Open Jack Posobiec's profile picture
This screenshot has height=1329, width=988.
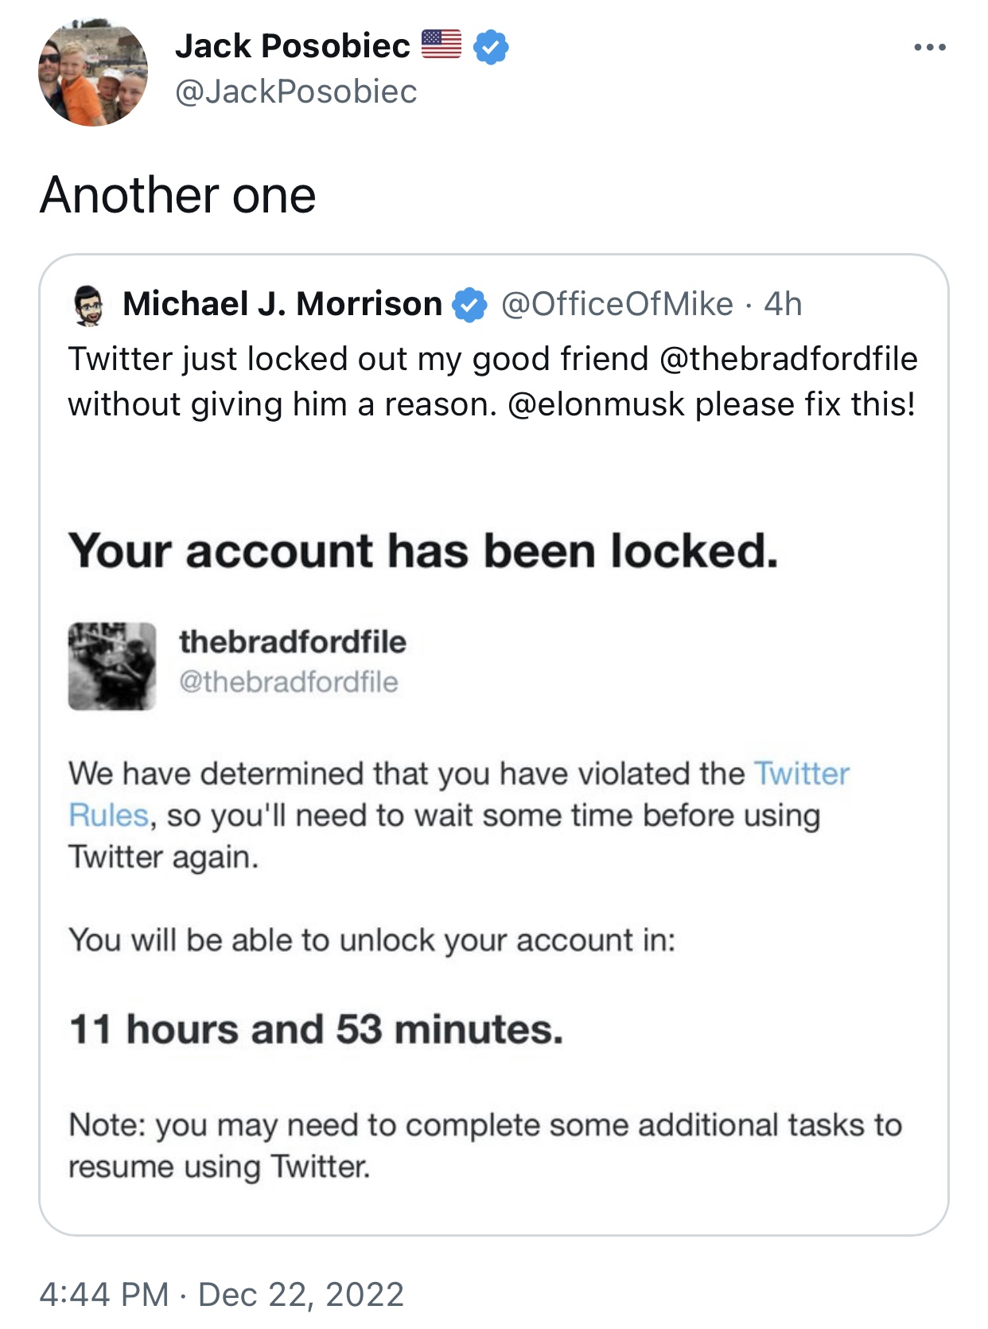tap(93, 72)
